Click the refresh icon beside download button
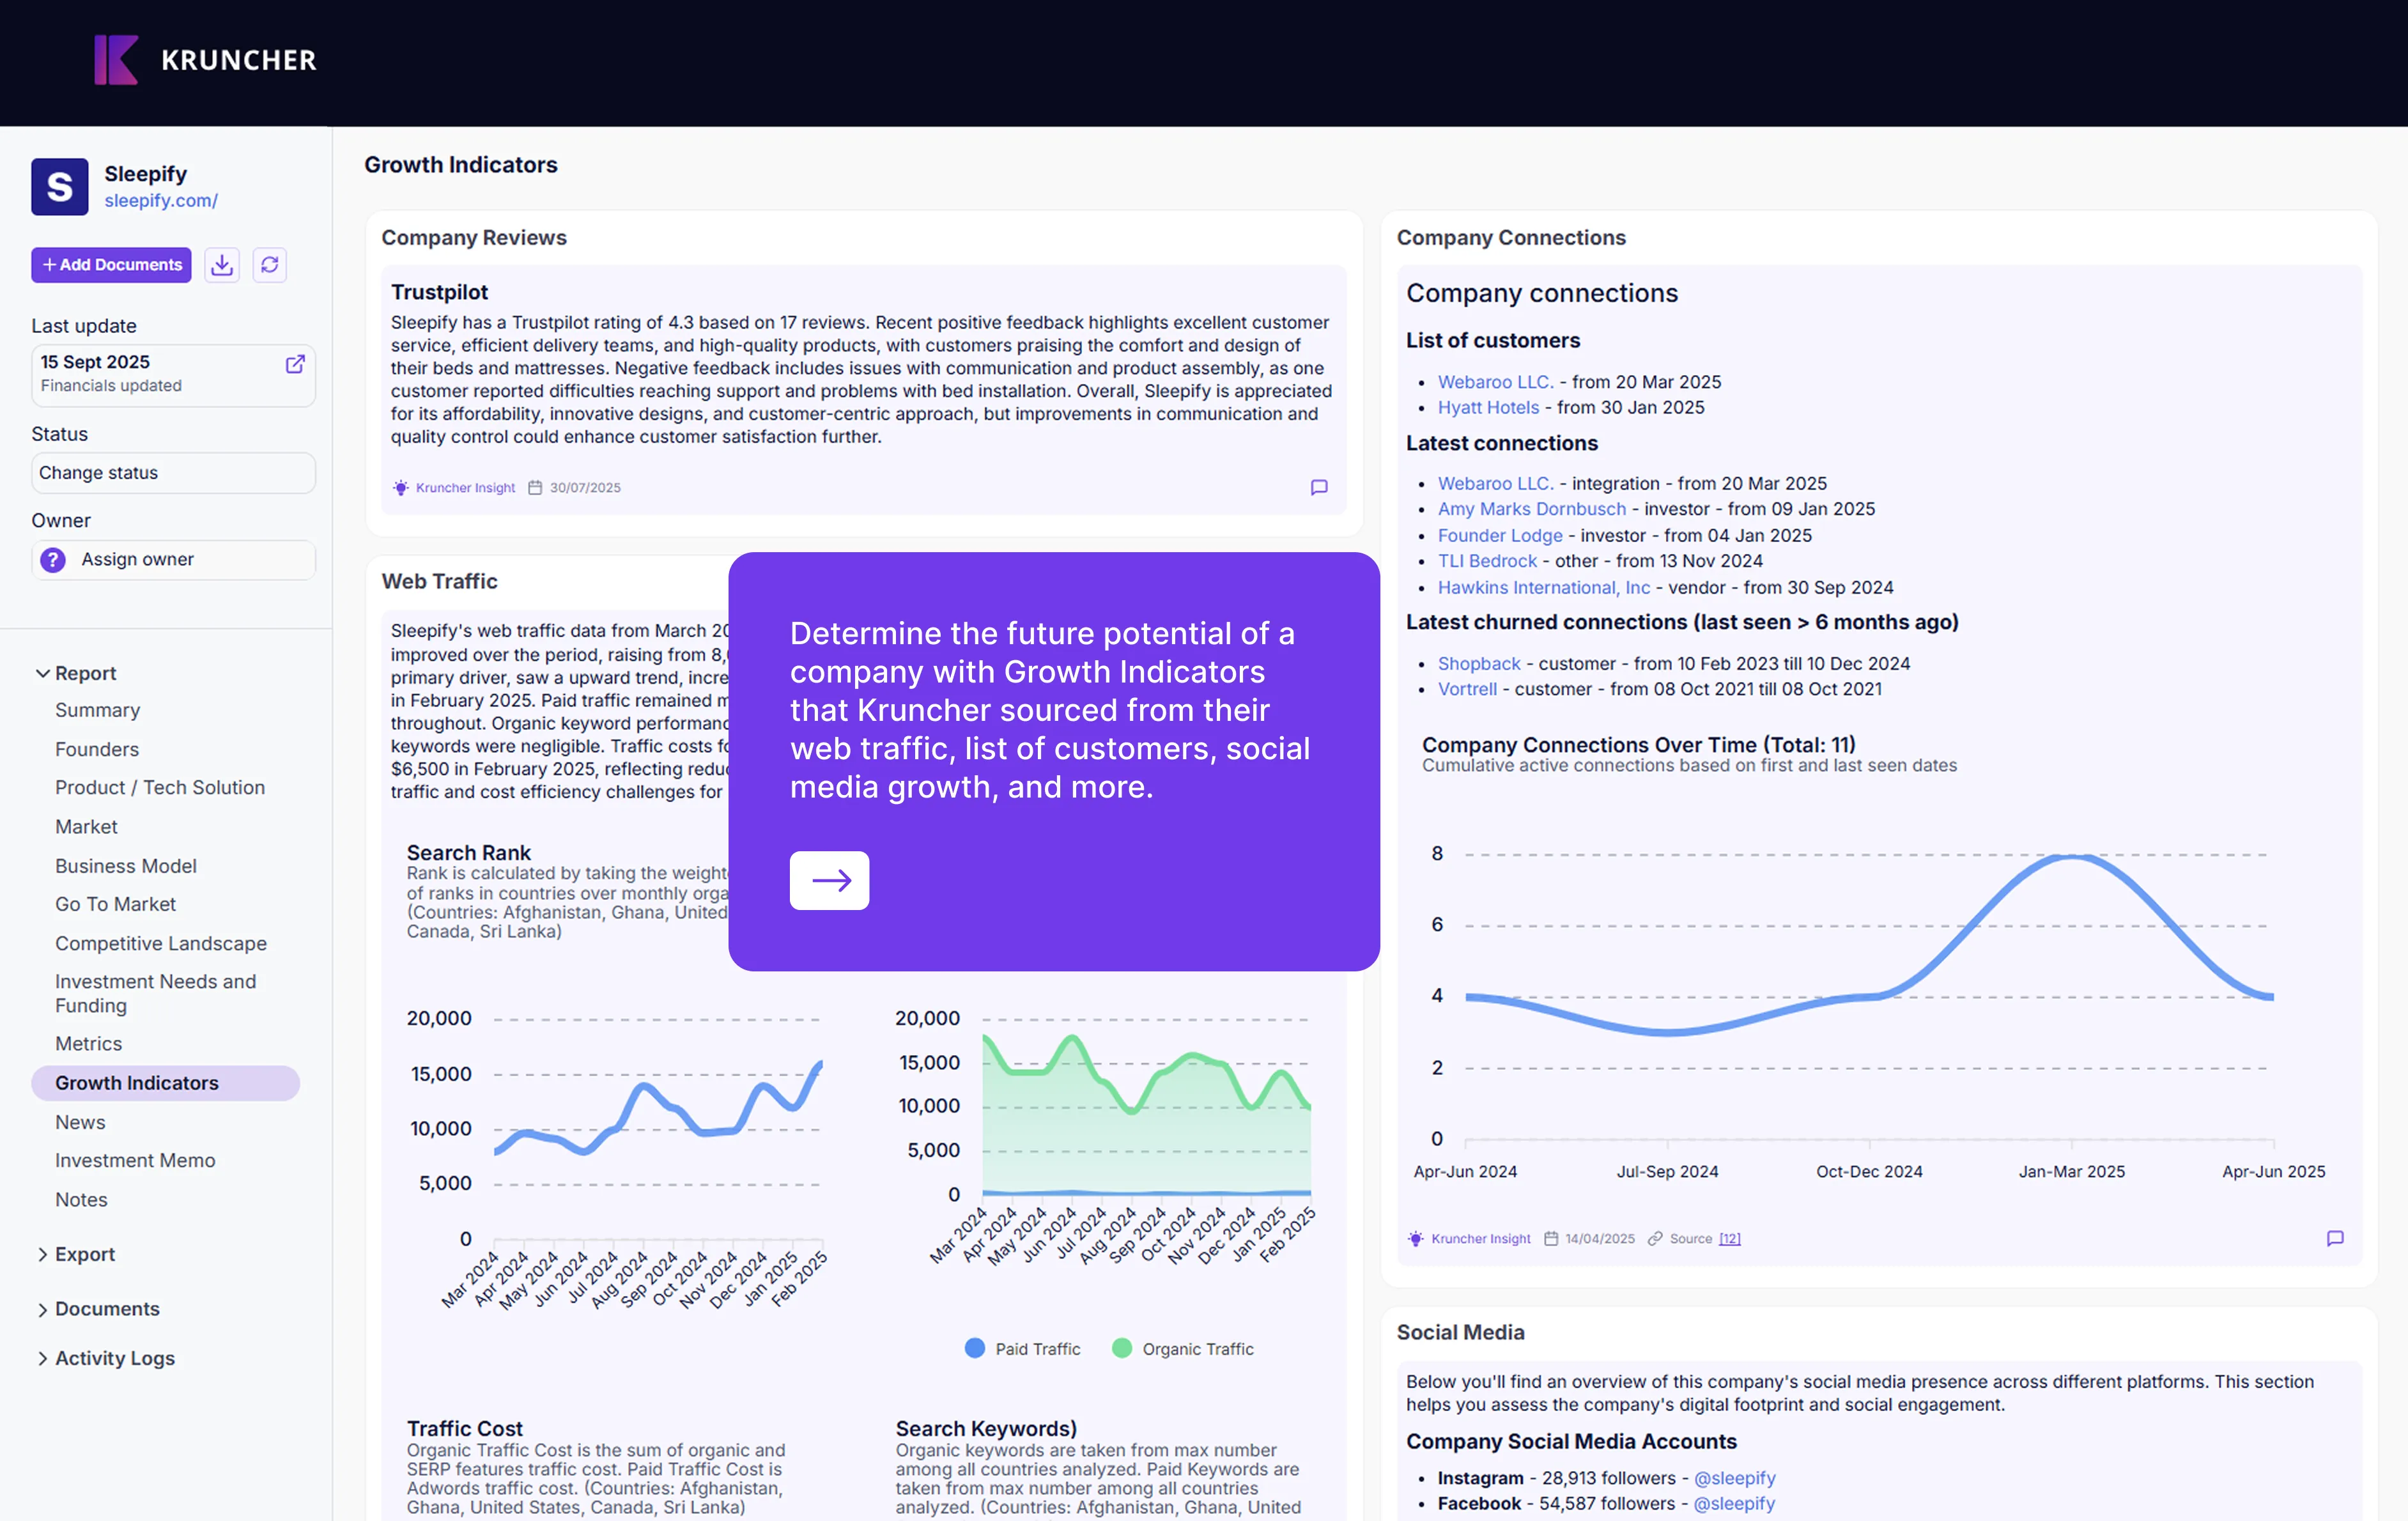Screen dimensions: 2408x1521 [x=269, y=265]
